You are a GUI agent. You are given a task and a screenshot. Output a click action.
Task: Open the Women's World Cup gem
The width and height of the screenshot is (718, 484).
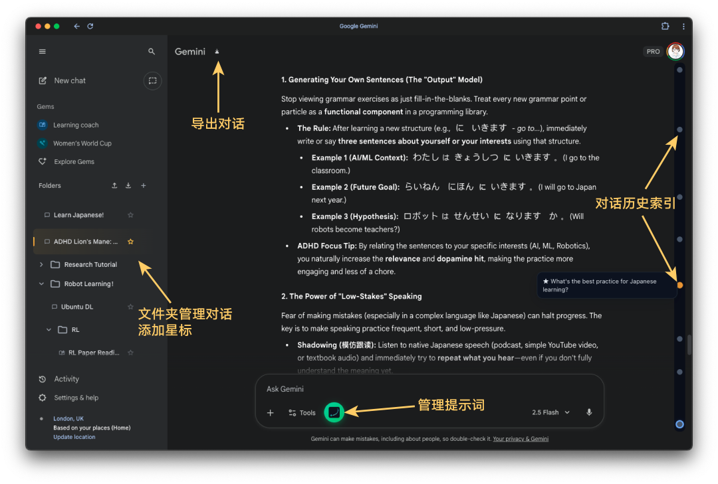tap(82, 143)
